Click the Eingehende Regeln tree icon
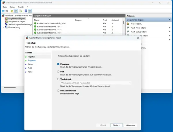The width and height of the screenshot is (173, 132). [x=6, y=18]
